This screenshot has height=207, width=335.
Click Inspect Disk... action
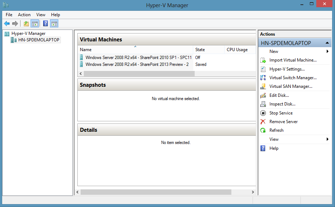coord(282,104)
